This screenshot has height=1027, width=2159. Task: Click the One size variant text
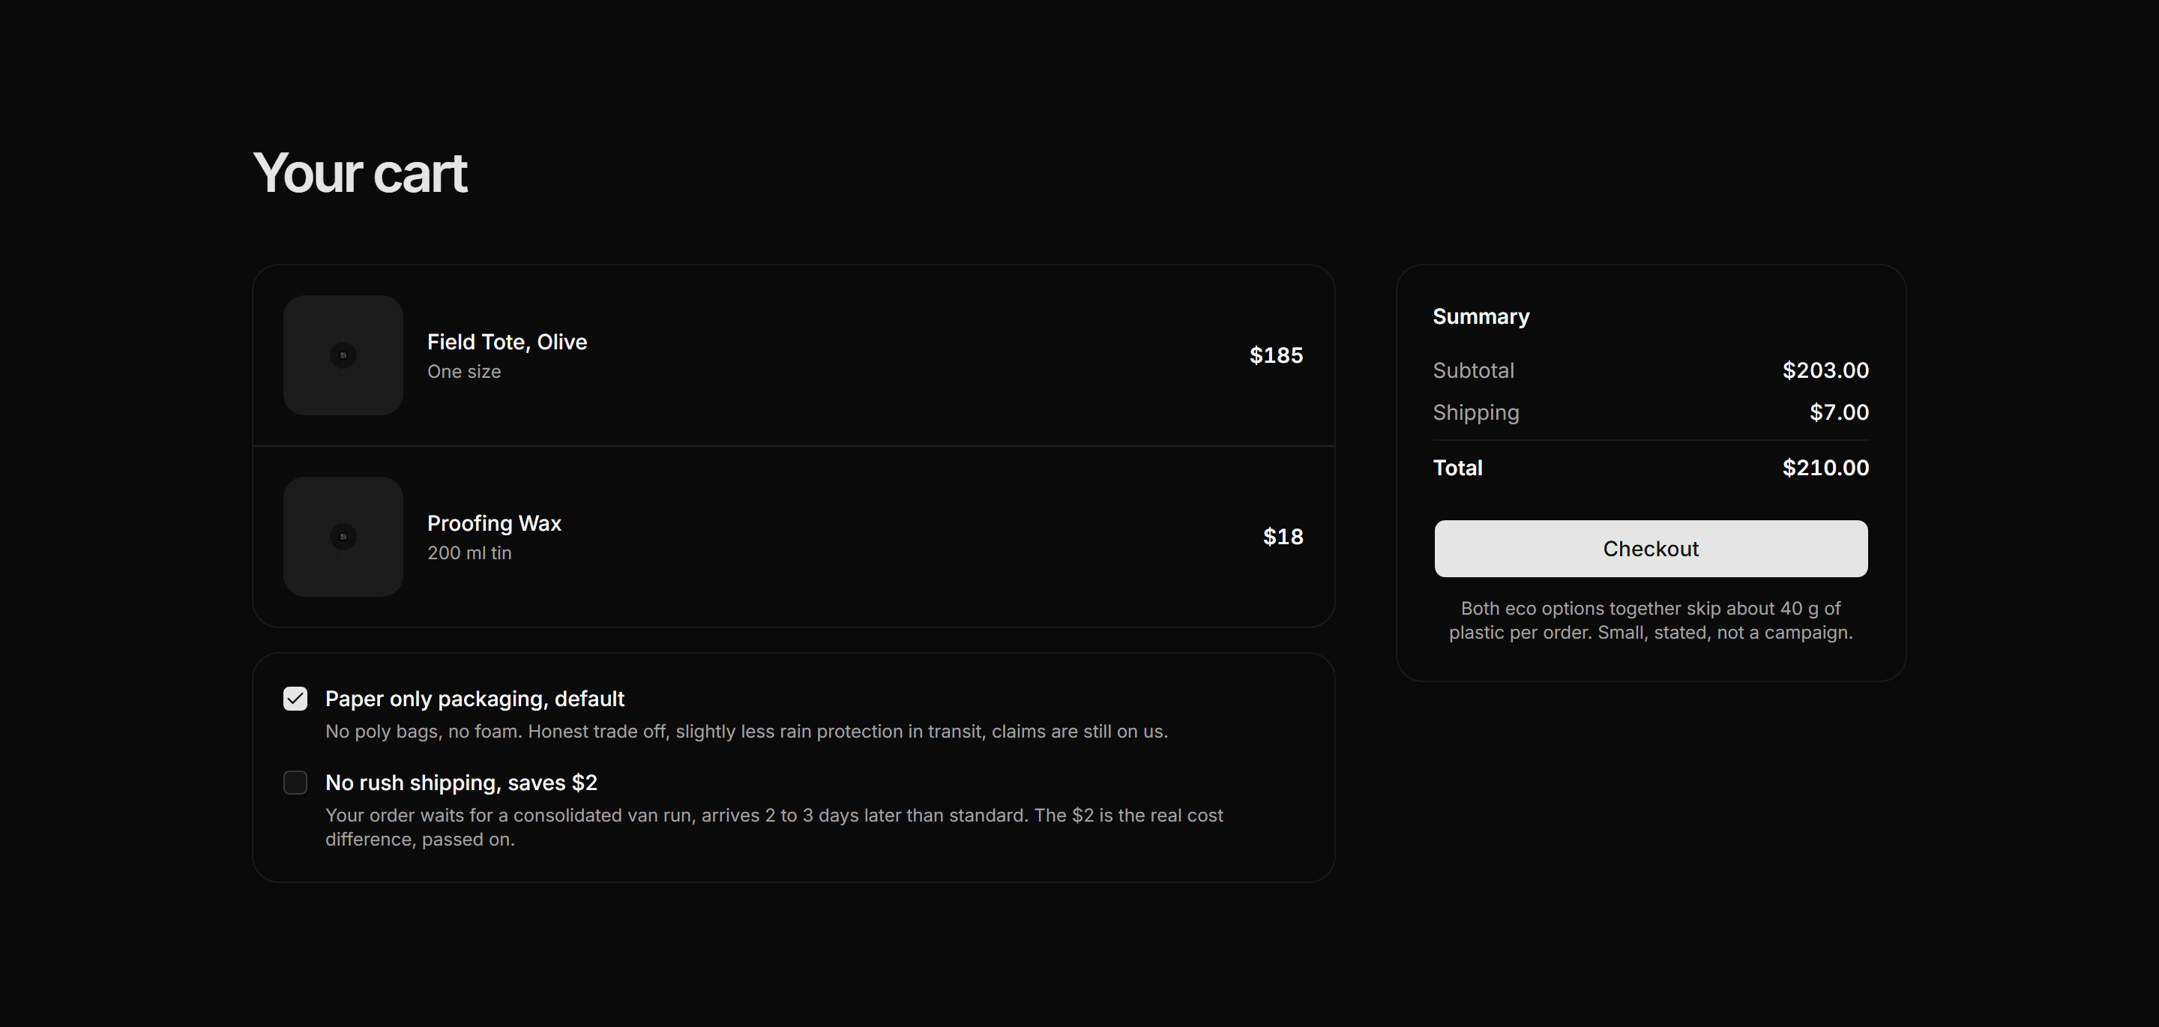coord(464,371)
